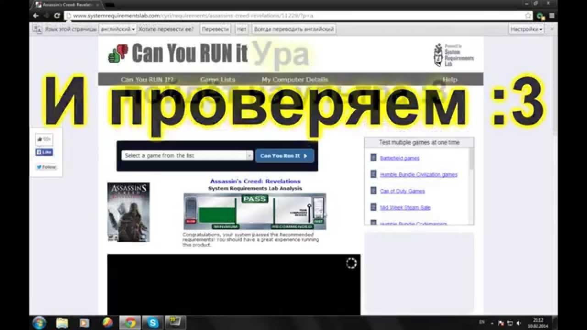Open the My Computer Details menu item
Screen dimensions: 587x330
[295, 79]
